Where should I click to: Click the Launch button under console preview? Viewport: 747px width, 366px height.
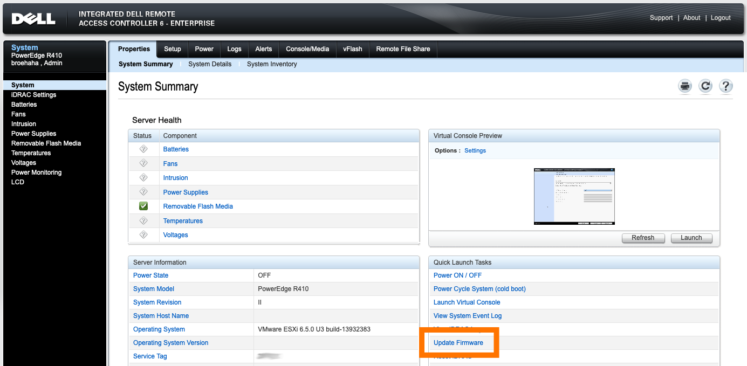coord(691,238)
